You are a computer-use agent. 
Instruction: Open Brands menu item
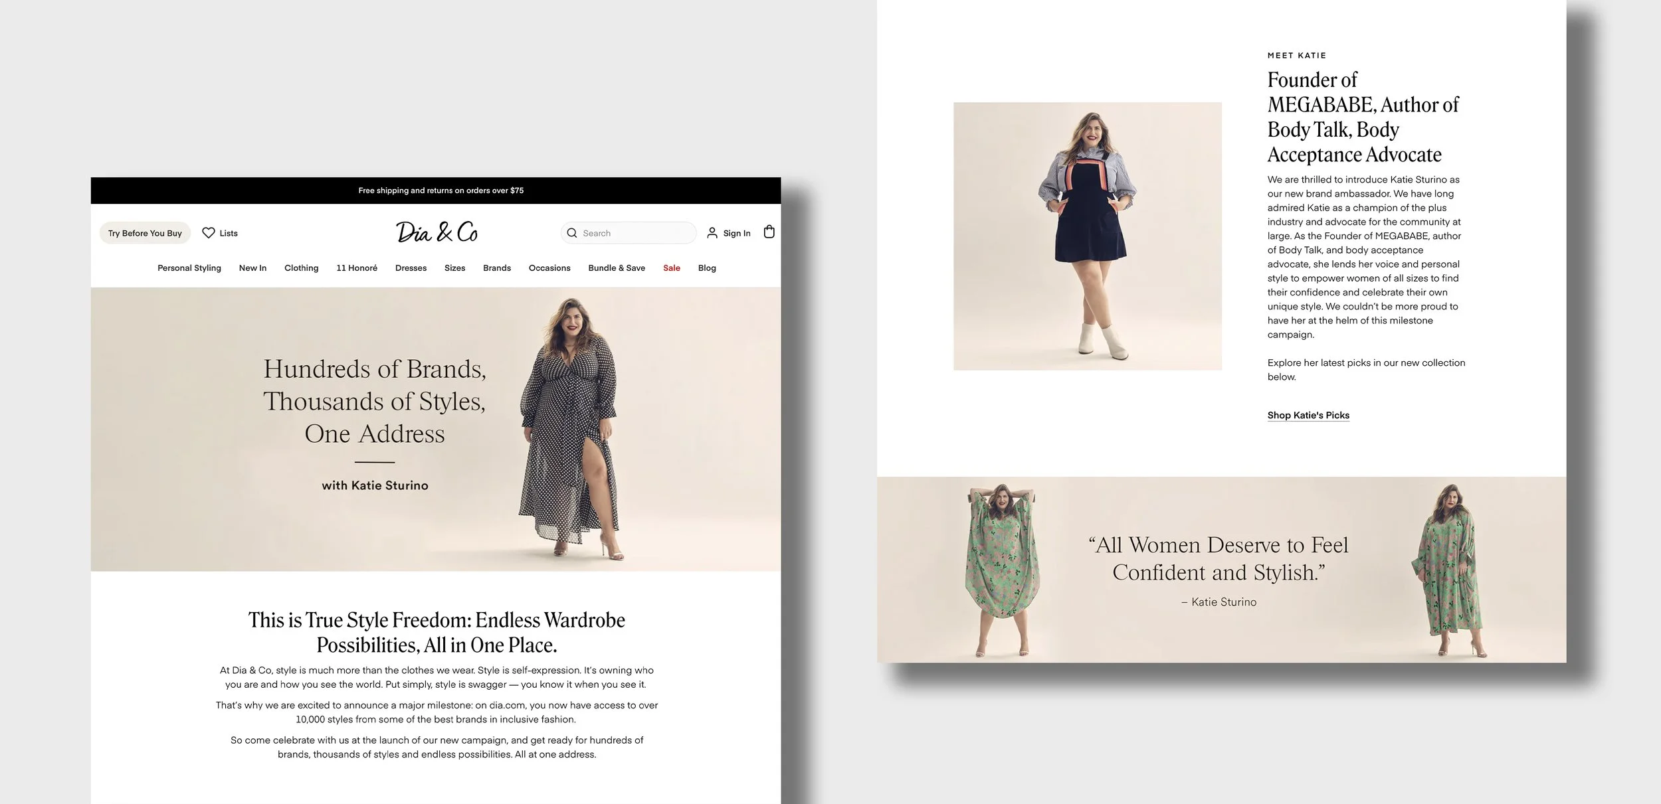point(497,268)
